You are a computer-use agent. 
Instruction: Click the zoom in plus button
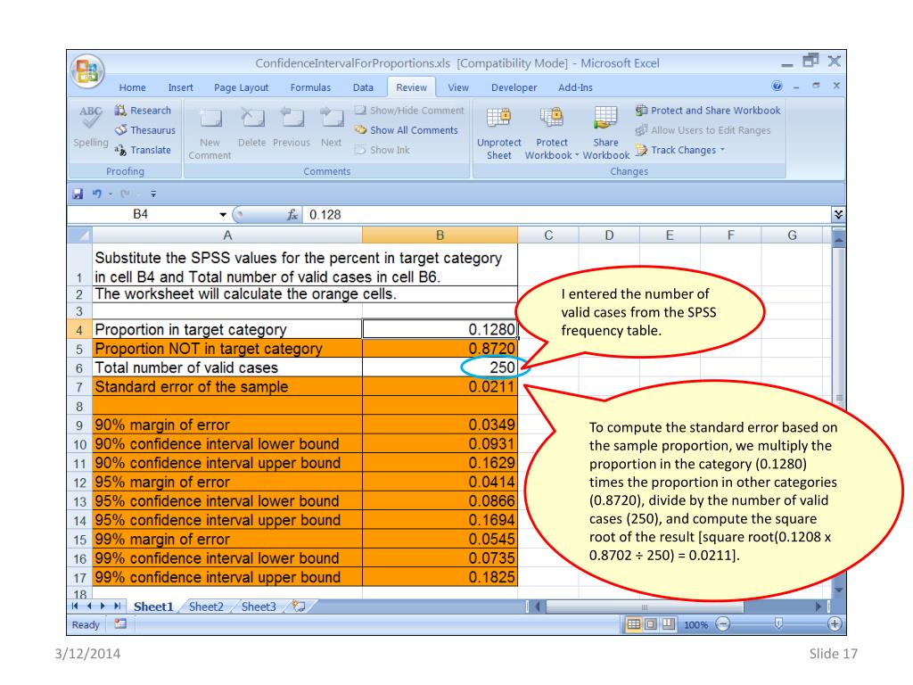(835, 624)
